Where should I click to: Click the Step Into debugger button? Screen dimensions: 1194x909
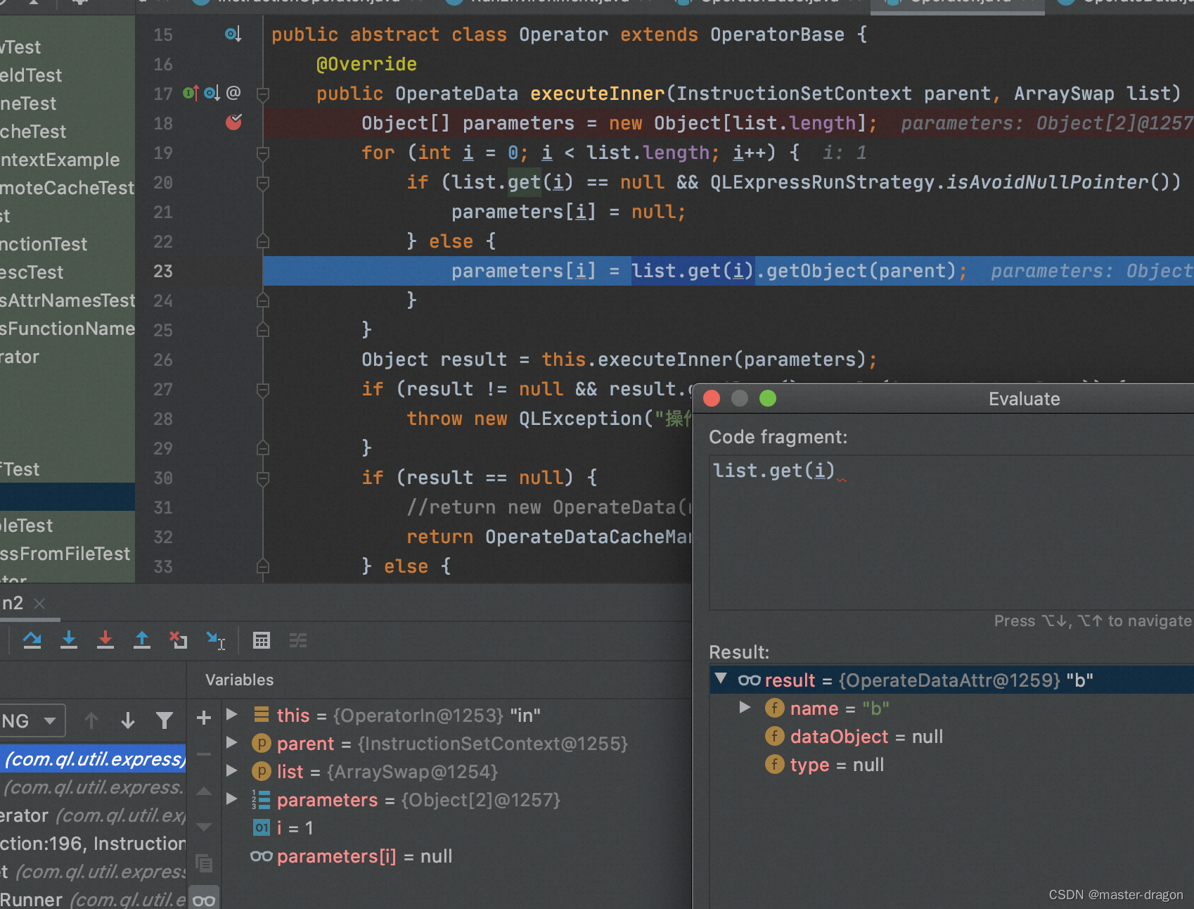tap(69, 640)
